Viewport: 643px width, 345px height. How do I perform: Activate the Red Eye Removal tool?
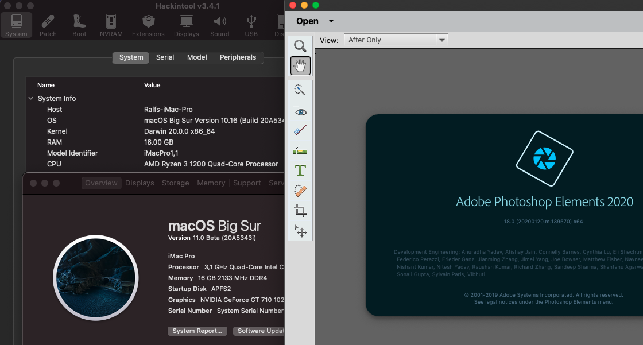300,111
